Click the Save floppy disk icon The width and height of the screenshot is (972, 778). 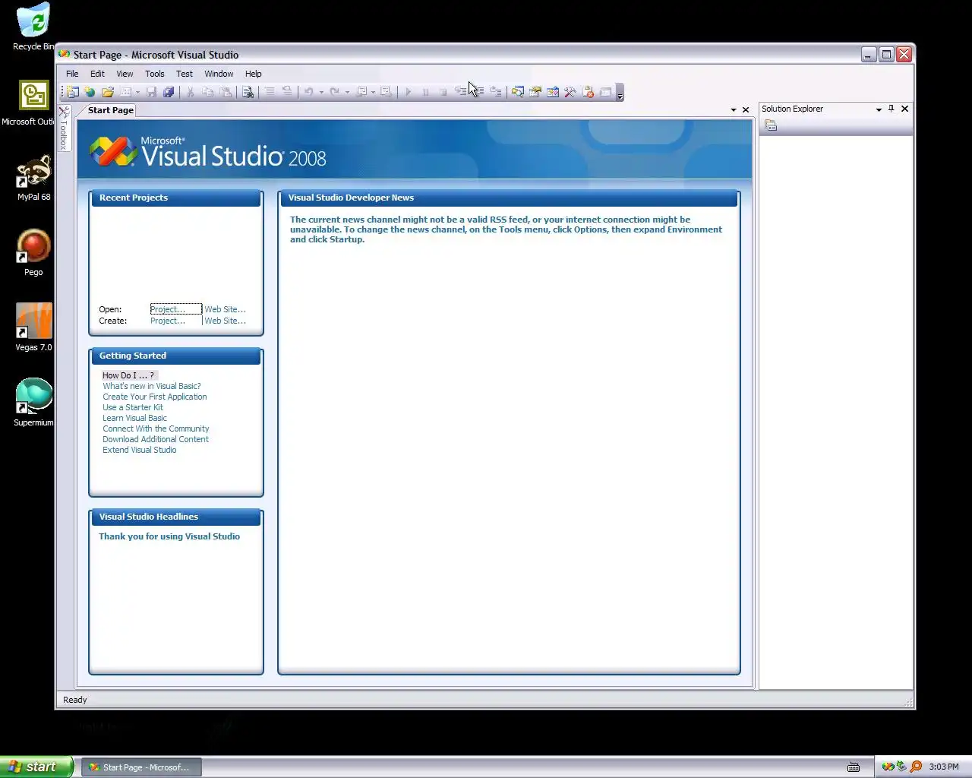pos(151,92)
